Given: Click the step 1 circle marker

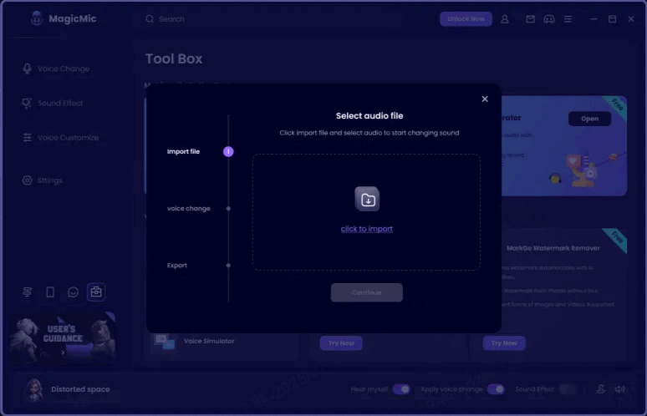Looking at the screenshot, I should coord(228,151).
